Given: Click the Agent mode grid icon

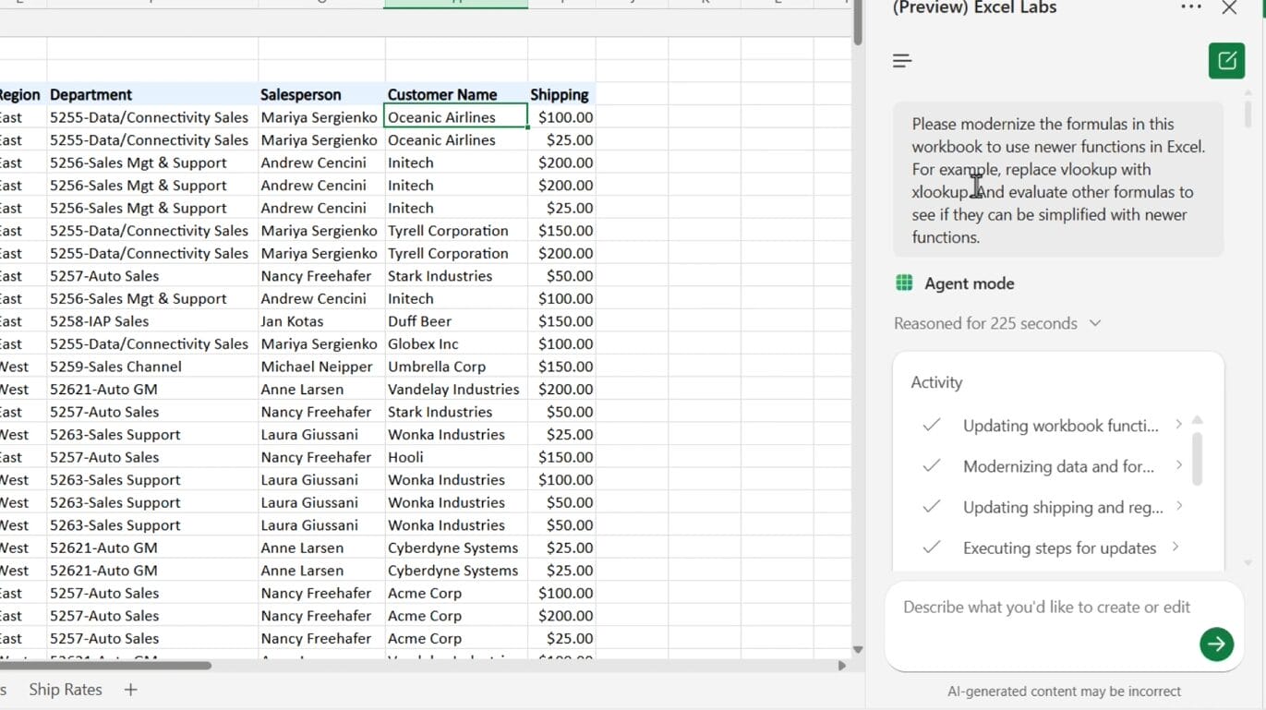Looking at the screenshot, I should tap(904, 283).
